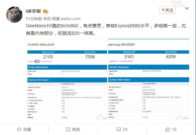Click Samsung 'Result Information' header
The height and width of the screenshot is (135, 196).
[149, 67]
